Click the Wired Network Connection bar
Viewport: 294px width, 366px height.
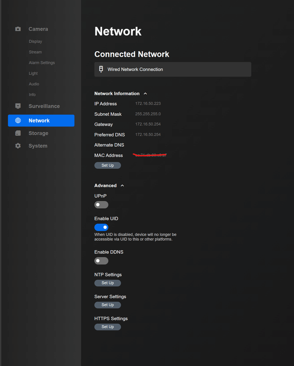click(172, 70)
